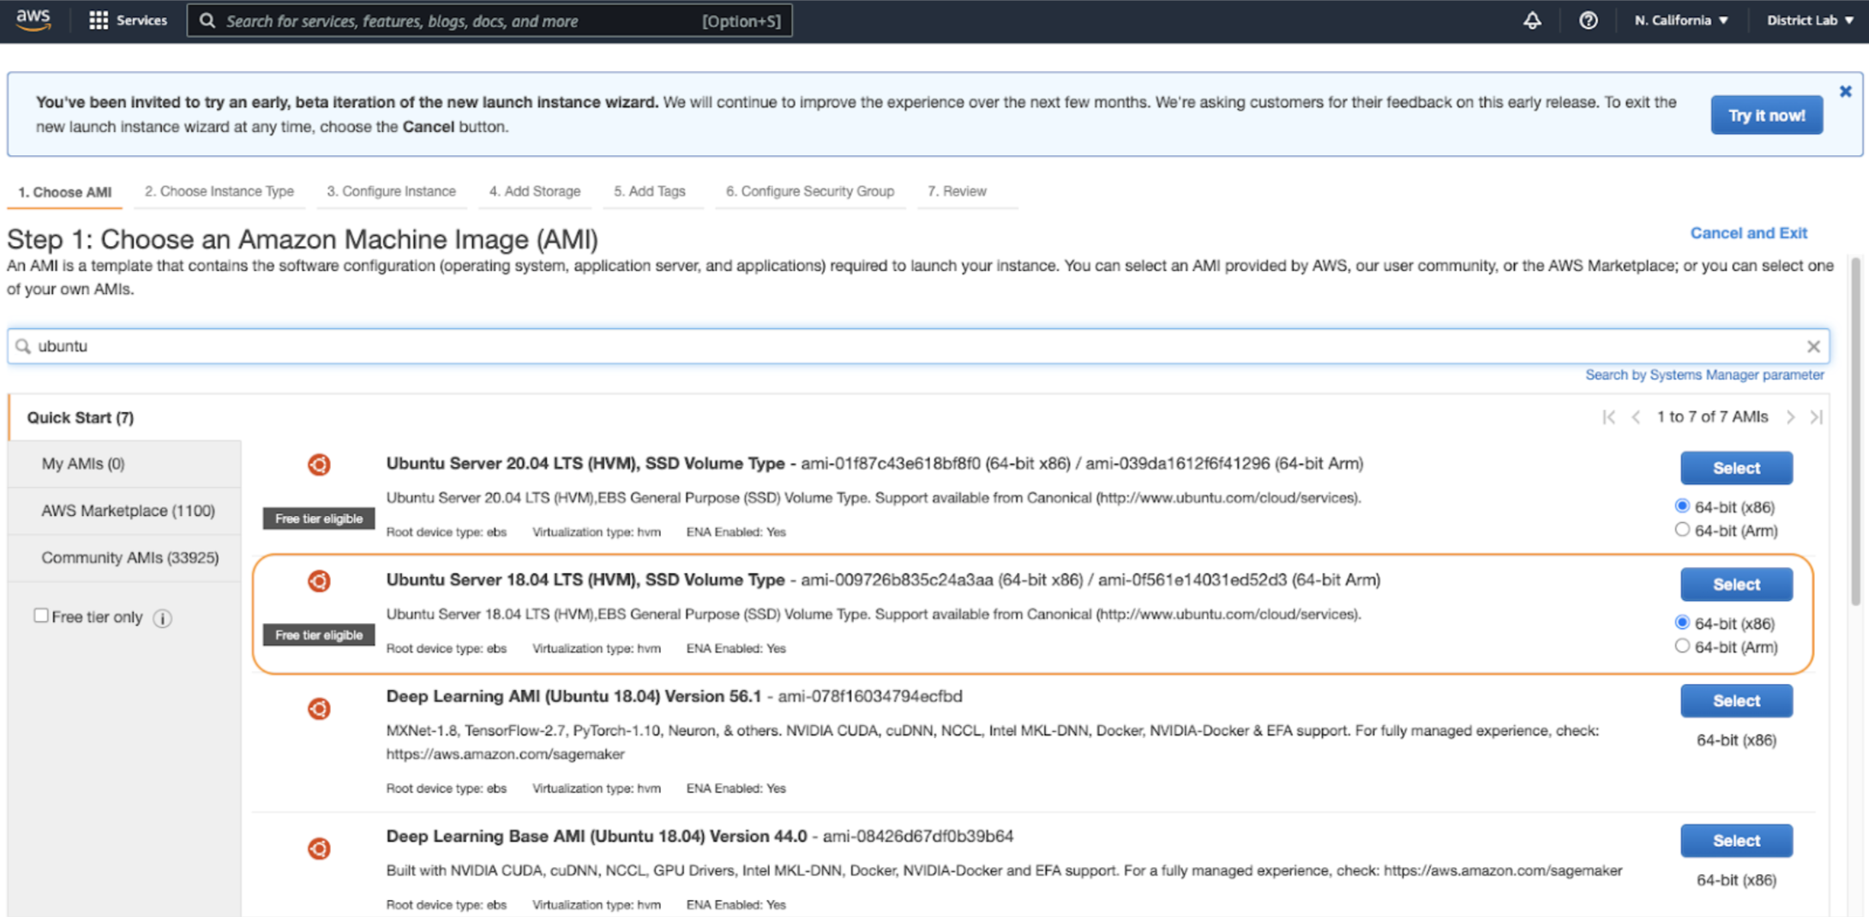Select 64-bit (Arm) for Ubuntu Server 20.04
The height and width of the screenshot is (917, 1869).
[x=1682, y=530]
